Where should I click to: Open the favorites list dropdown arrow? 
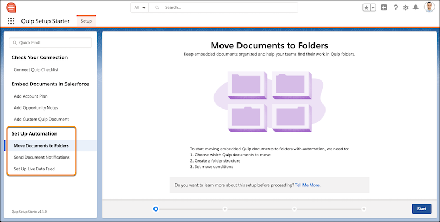point(373,8)
